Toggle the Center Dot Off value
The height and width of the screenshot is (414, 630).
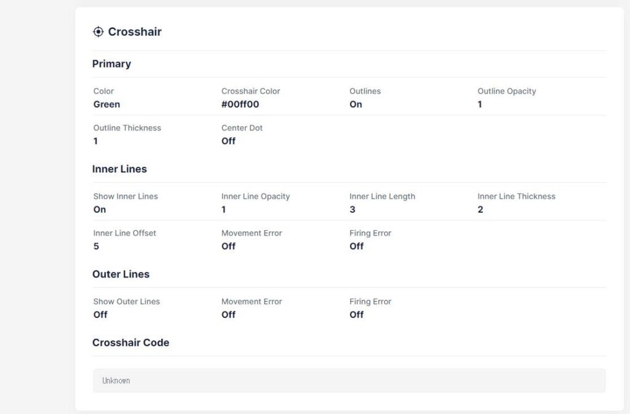(228, 141)
